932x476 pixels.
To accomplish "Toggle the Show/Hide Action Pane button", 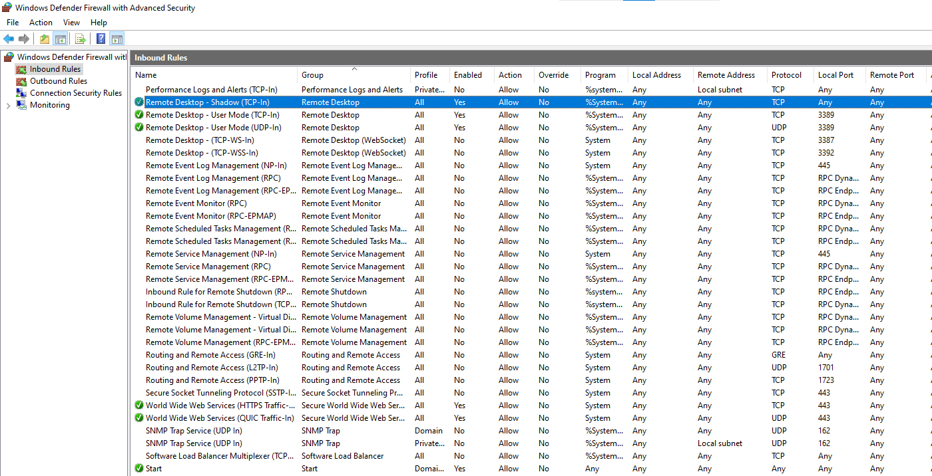I will pyautogui.click(x=117, y=39).
